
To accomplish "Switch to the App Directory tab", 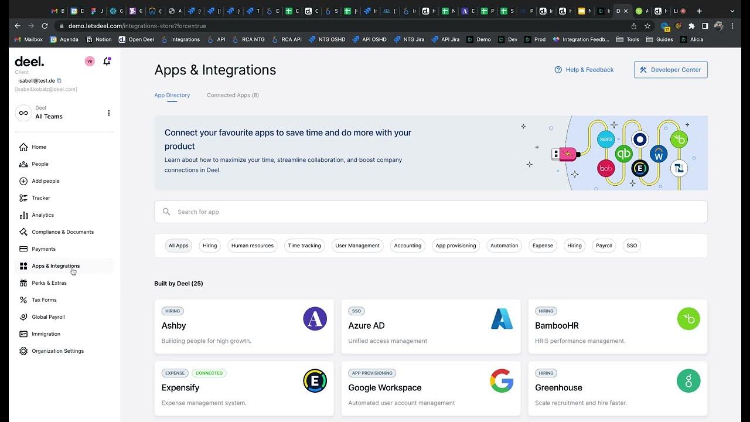I will click(172, 95).
